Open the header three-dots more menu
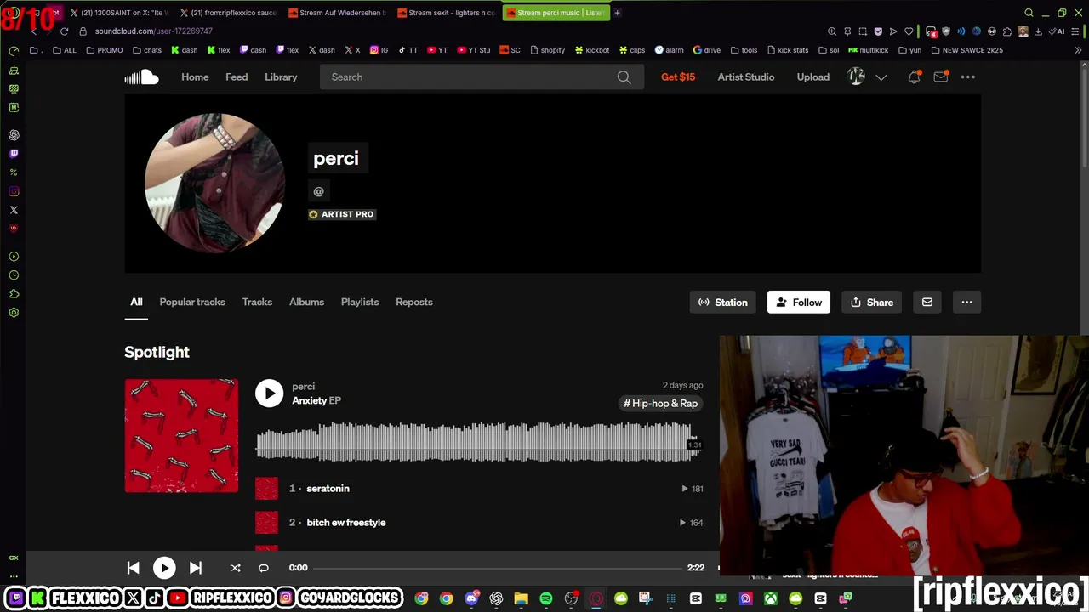The width and height of the screenshot is (1089, 612). pos(968,76)
